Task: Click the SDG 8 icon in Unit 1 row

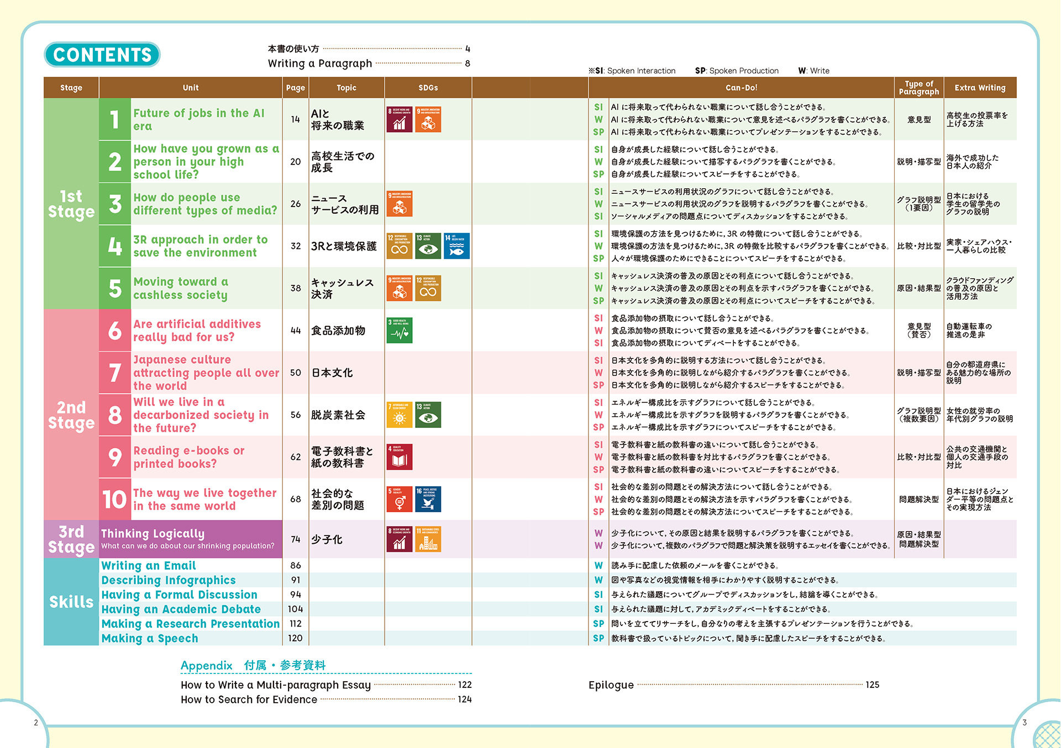Action: 400,119
